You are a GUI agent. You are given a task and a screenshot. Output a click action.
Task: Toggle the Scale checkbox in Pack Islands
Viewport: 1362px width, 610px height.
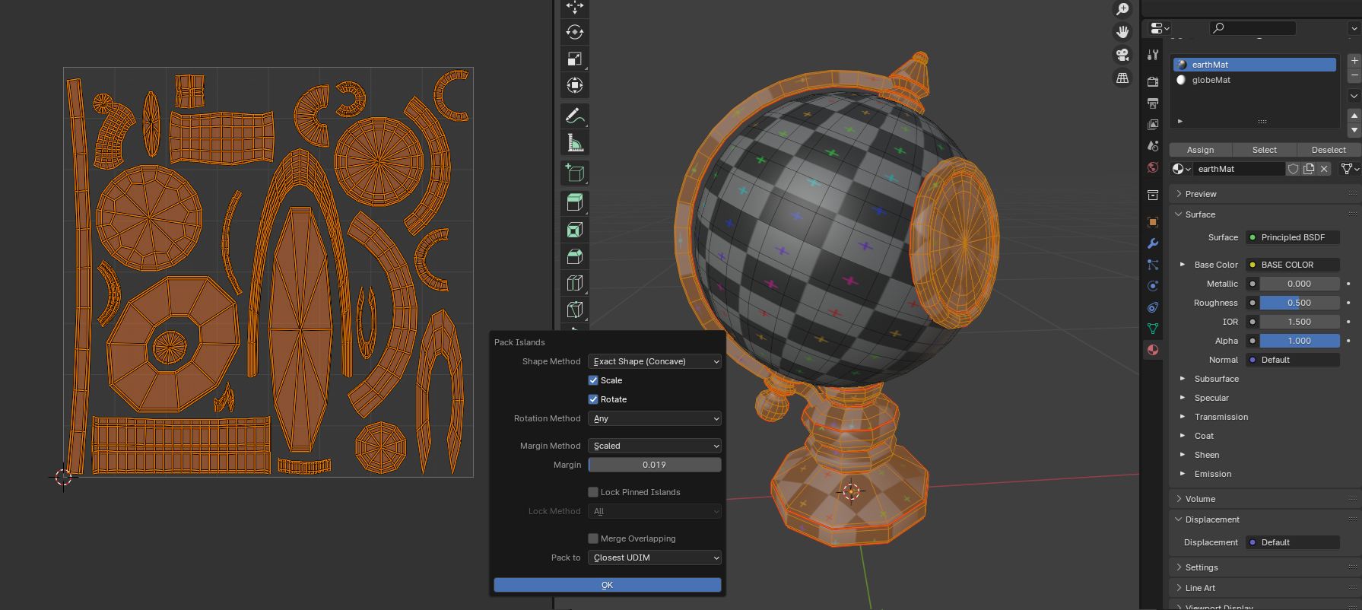click(593, 380)
